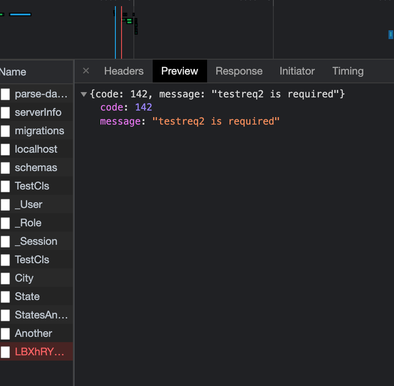
Task: Click the file icon beside schemas
Action: pos(5,168)
